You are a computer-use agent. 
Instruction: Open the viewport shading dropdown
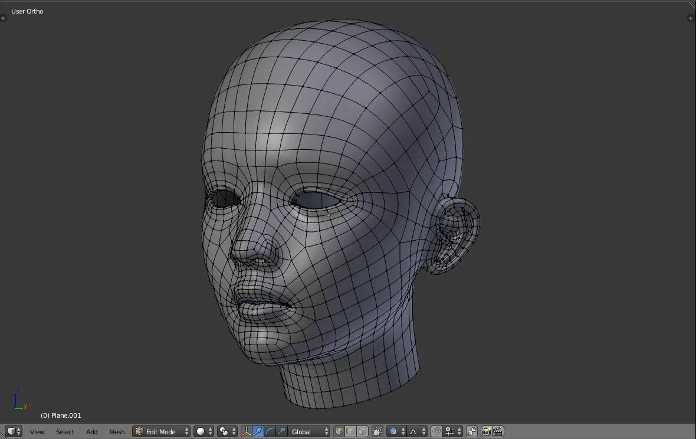(x=204, y=431)
